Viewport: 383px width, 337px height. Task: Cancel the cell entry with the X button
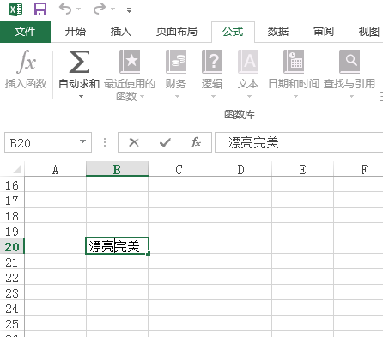pyautogui.click(x=134, y=142)
